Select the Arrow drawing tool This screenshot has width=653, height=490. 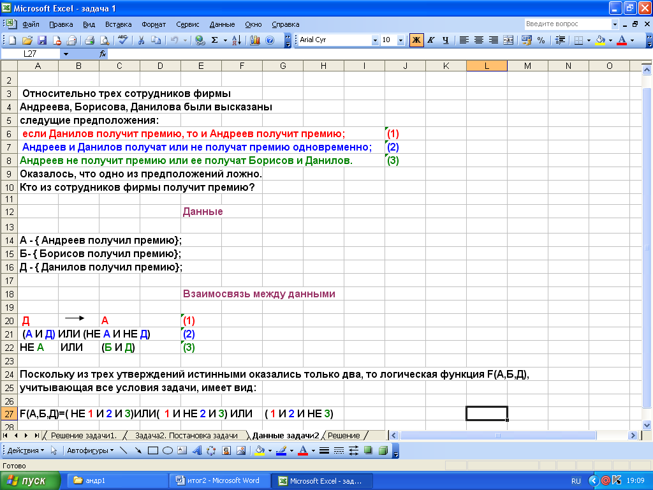[138, 450]
